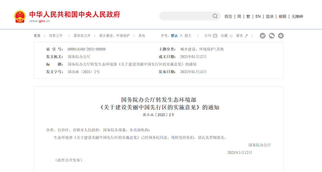Click the favorite star outline icon
This screenshot has height=172, width=322.
click(231, 36)
